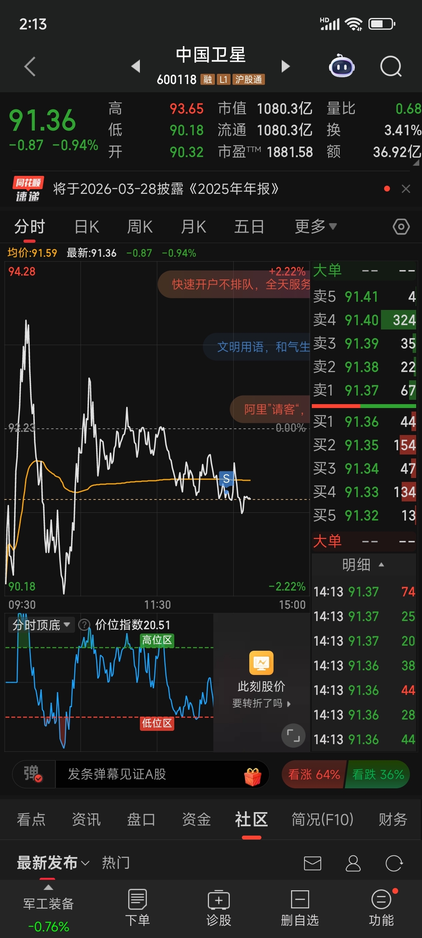Select 买1 91.36 bid row
422x938 pixels.
364,422
